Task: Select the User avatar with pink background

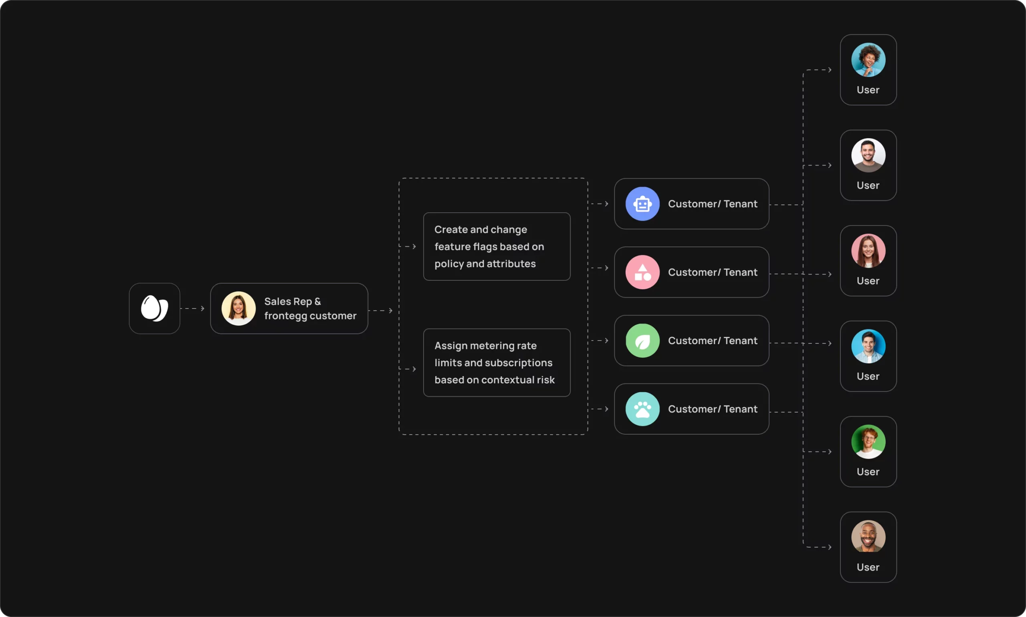Action: click(868, 250)
